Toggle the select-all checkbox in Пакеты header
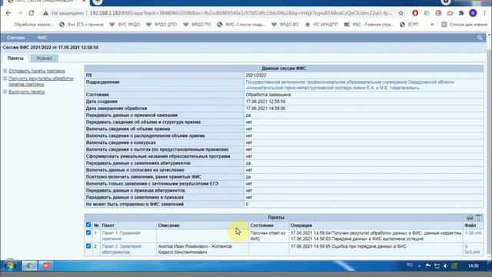 pos(88,225)
